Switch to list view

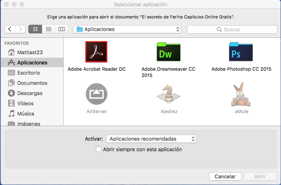pyautogui.click(x=49, y=29)
